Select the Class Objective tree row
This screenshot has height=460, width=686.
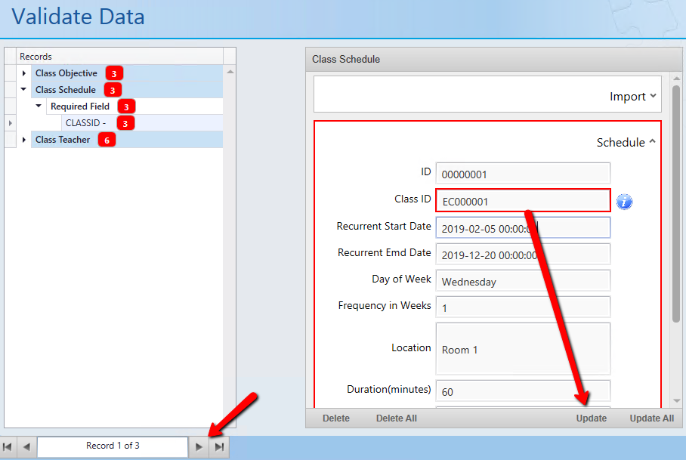(127, 73)
